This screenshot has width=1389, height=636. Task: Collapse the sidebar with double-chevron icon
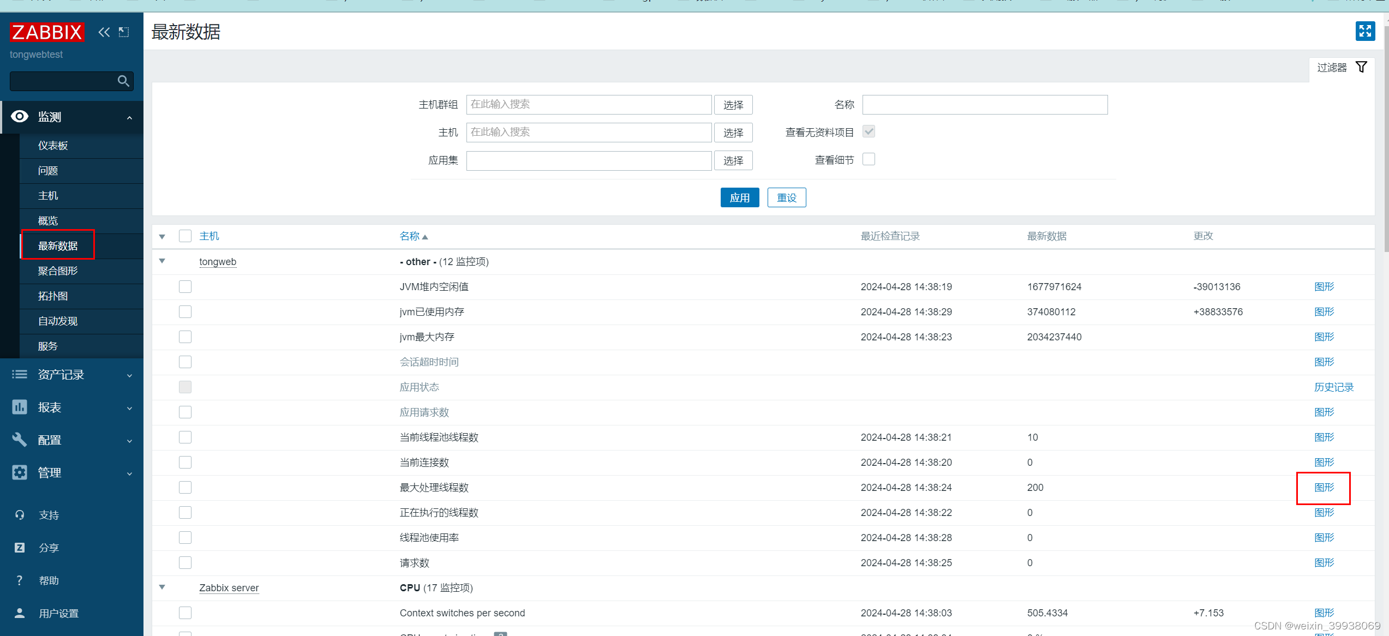coord(104,32)
